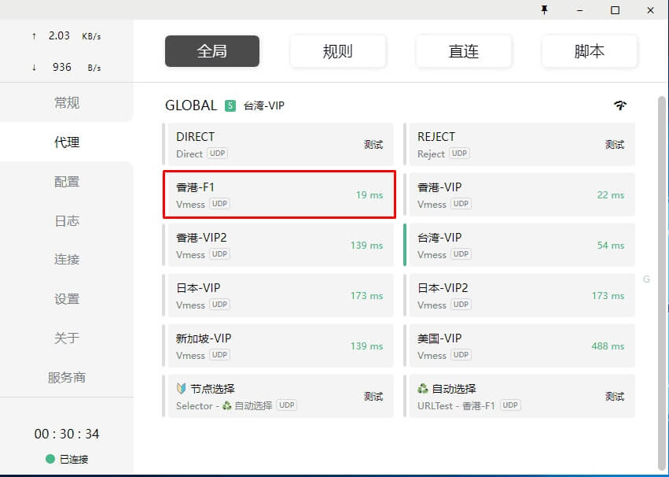669x477 pixels.
Task: Click the green connected status dot
Action: point(50,459)
